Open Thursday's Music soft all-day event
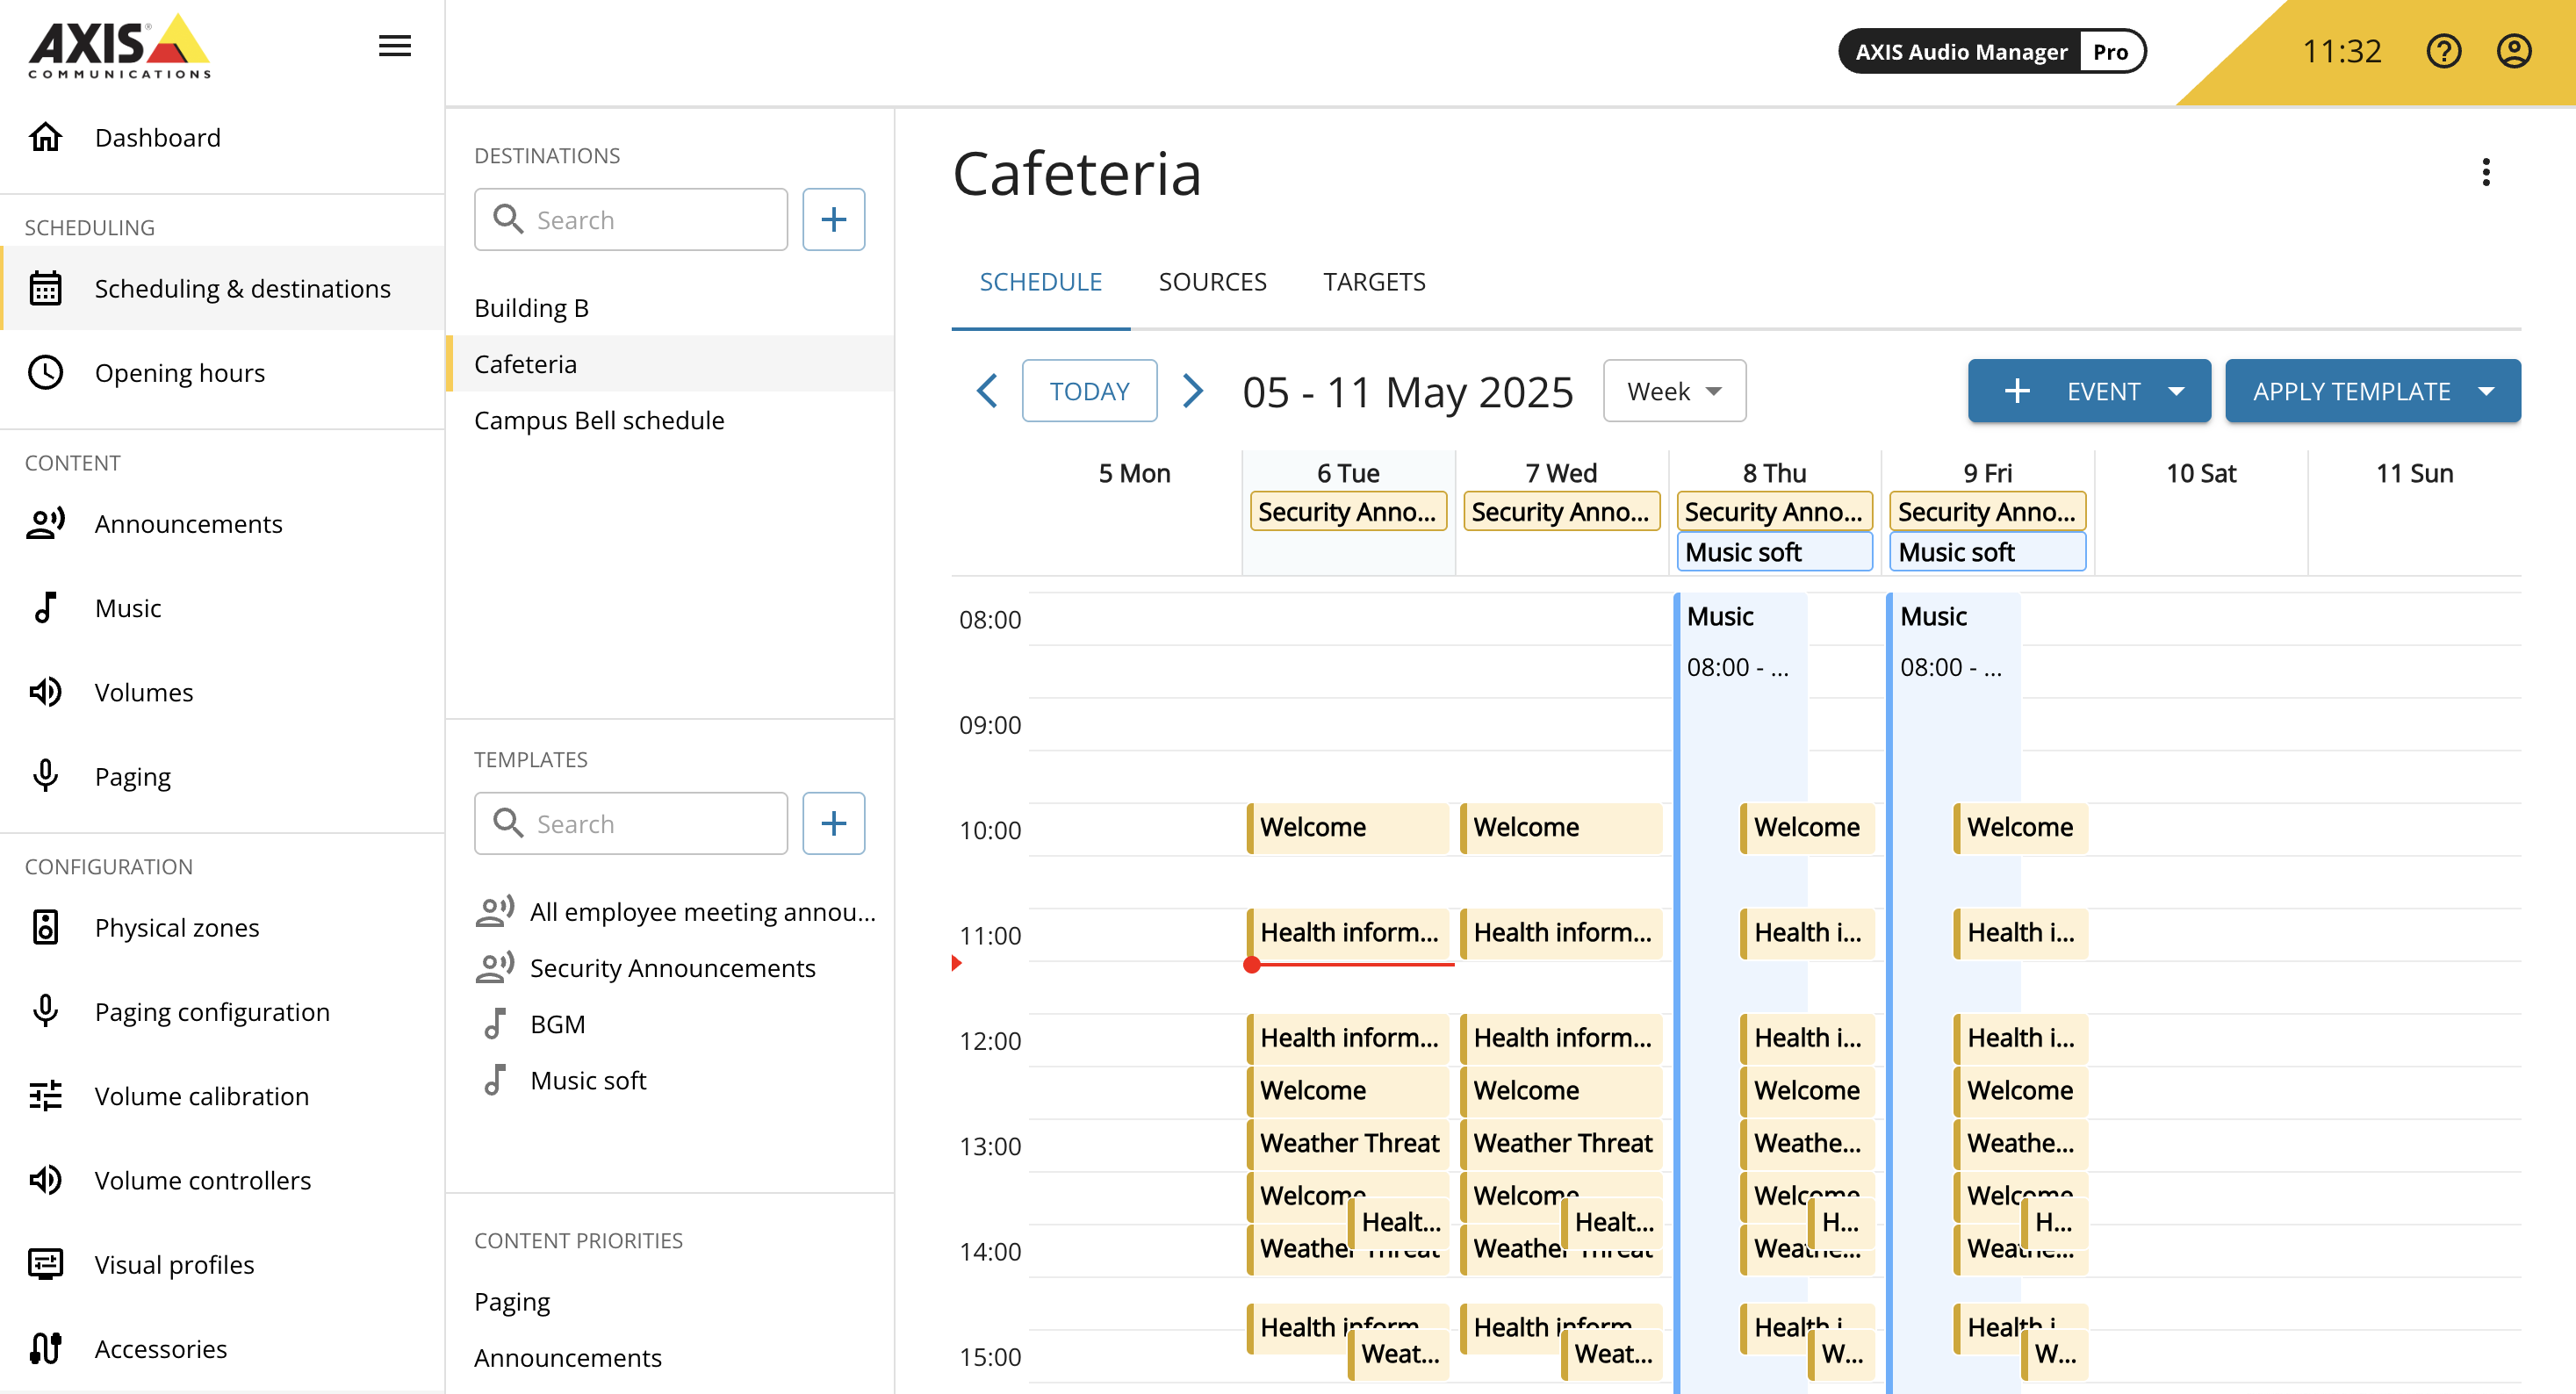 tap(1774, 551)
